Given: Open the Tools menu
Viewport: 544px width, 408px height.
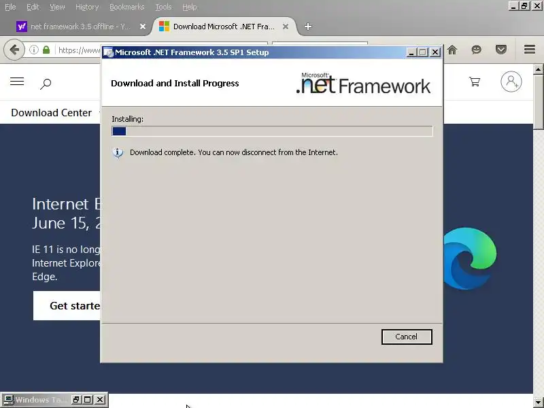Looking at the screenshot, I should 163,7.
